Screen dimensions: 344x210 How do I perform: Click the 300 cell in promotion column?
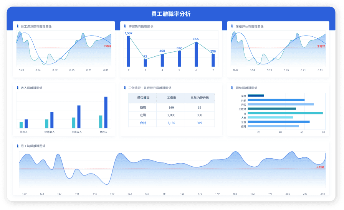pos(199,115)
